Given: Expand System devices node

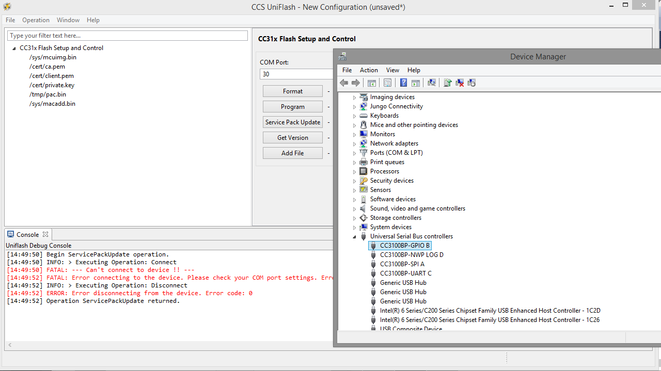Looking at the screenshot, I should 354,228.
